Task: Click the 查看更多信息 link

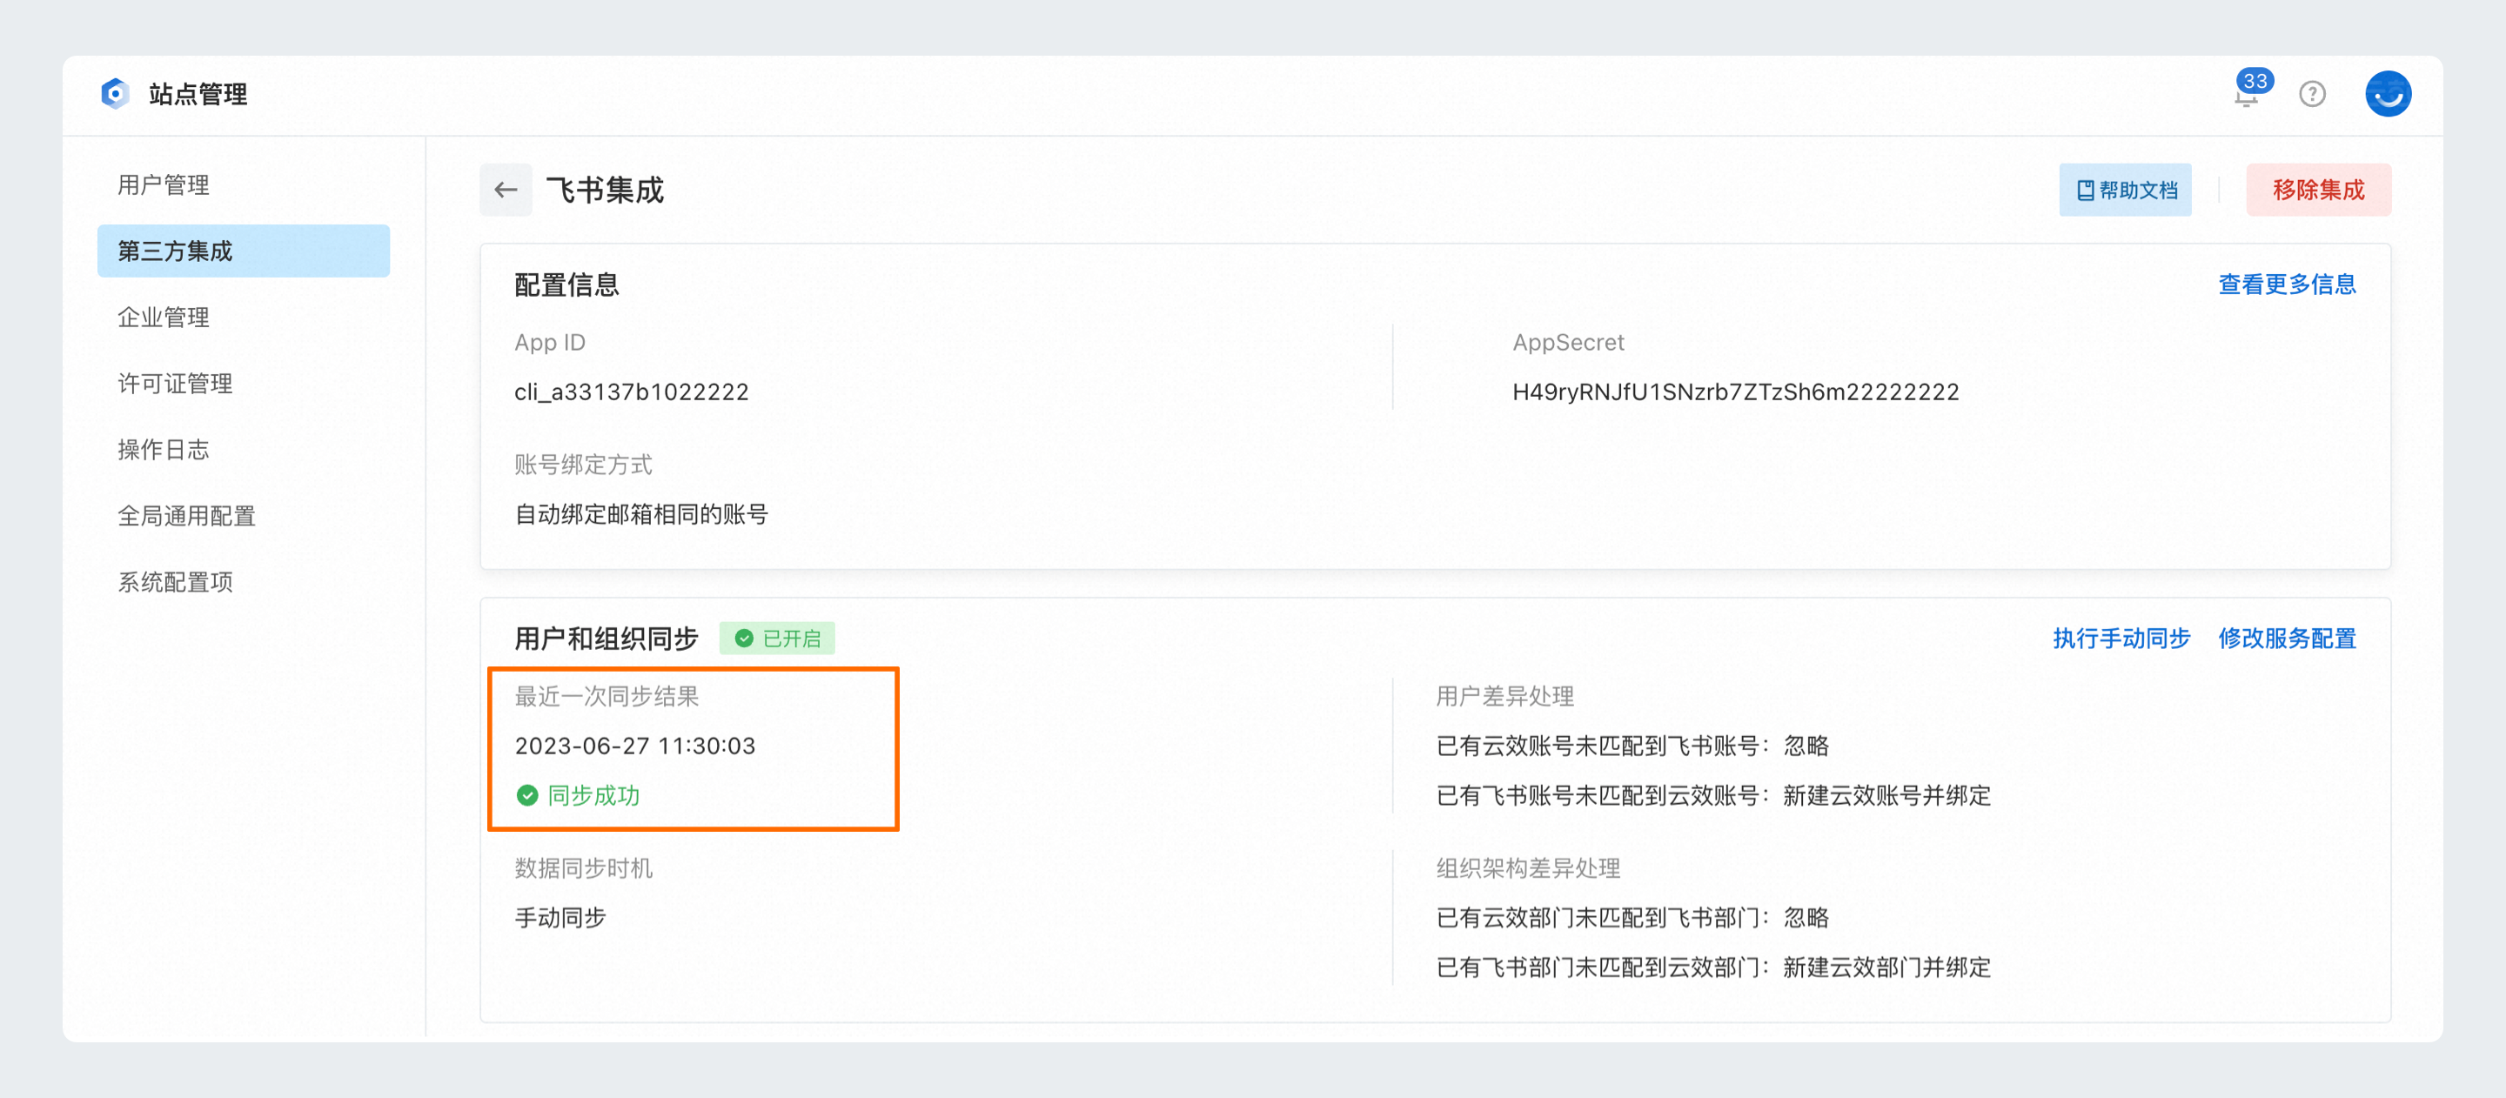Action: click(x=2287, y=284)
